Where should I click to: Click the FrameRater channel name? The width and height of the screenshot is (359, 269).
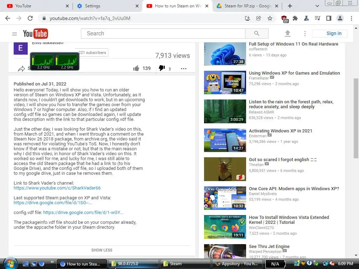tap(259, 78)
